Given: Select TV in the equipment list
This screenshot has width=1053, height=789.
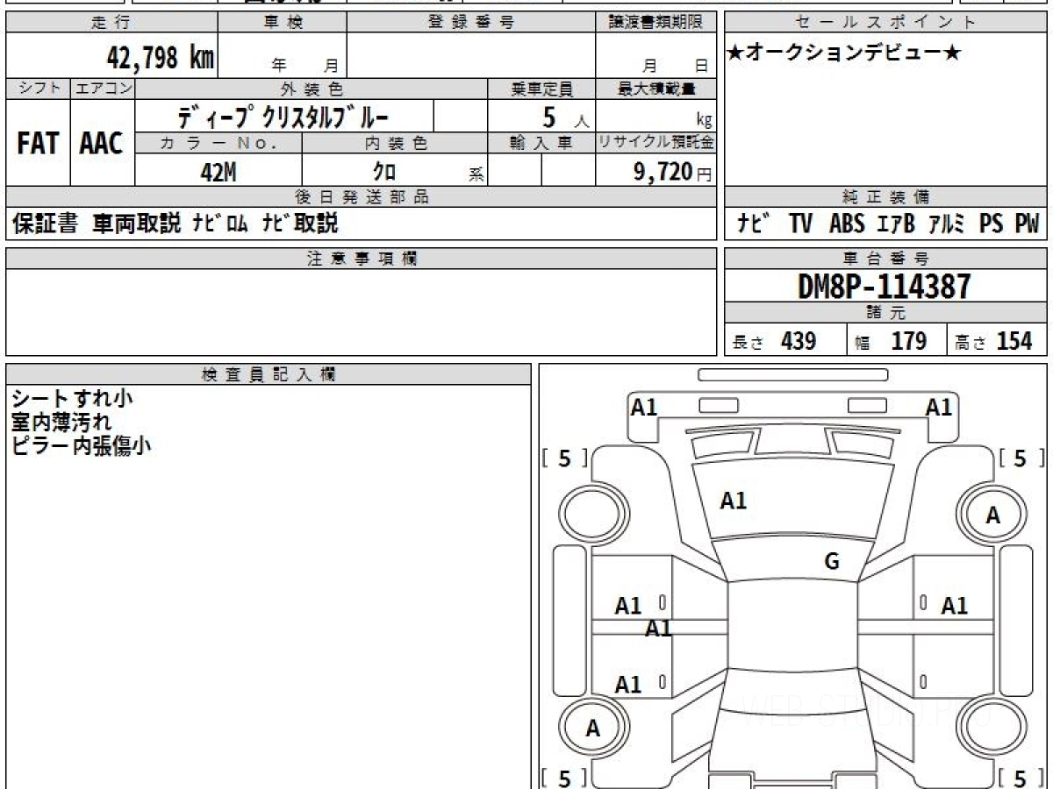Looking at the screenshot, I should [x=800, y=224].
